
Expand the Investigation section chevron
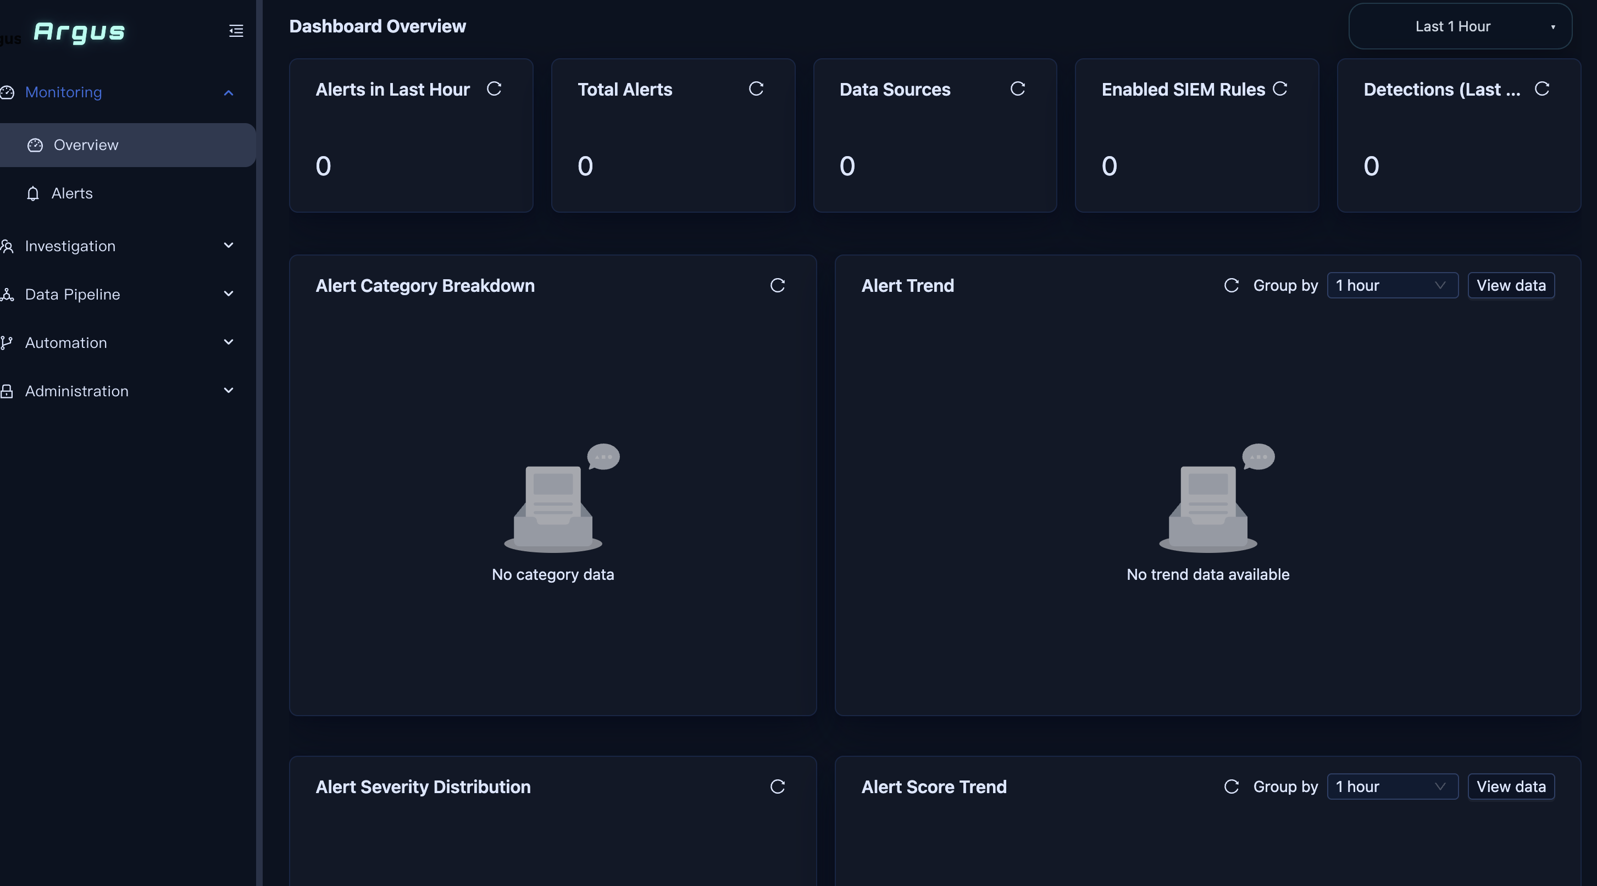[x=228, y=246]
